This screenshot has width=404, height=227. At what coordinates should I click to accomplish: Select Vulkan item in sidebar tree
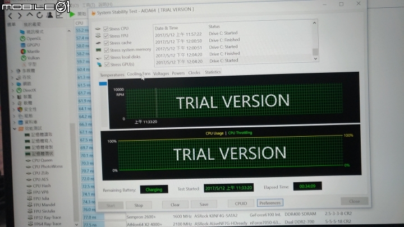30,58
